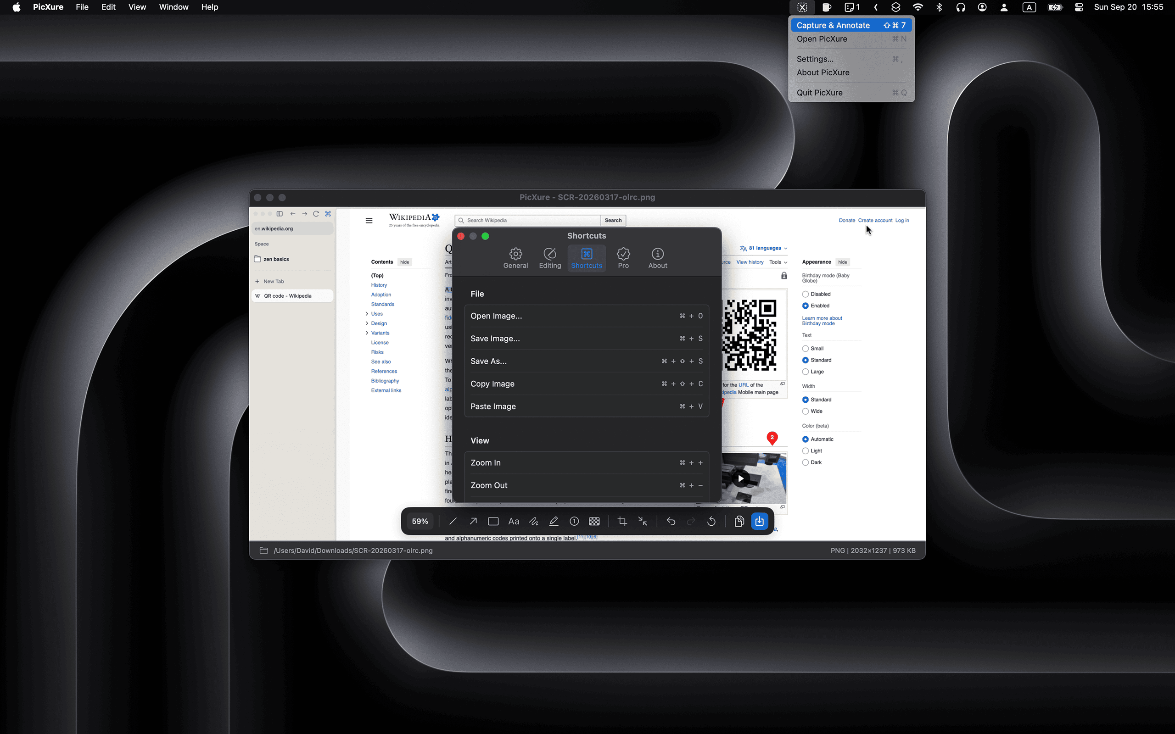Select the Arrow annotation tool
1175x734 pixels.
pos(473,521)
